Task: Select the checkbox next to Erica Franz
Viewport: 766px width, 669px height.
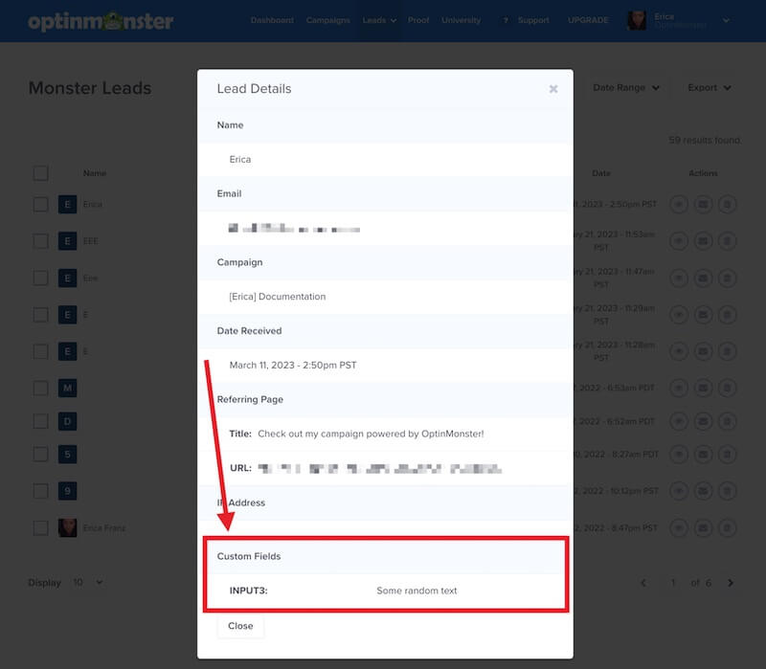Action: [x=40, y=527]
